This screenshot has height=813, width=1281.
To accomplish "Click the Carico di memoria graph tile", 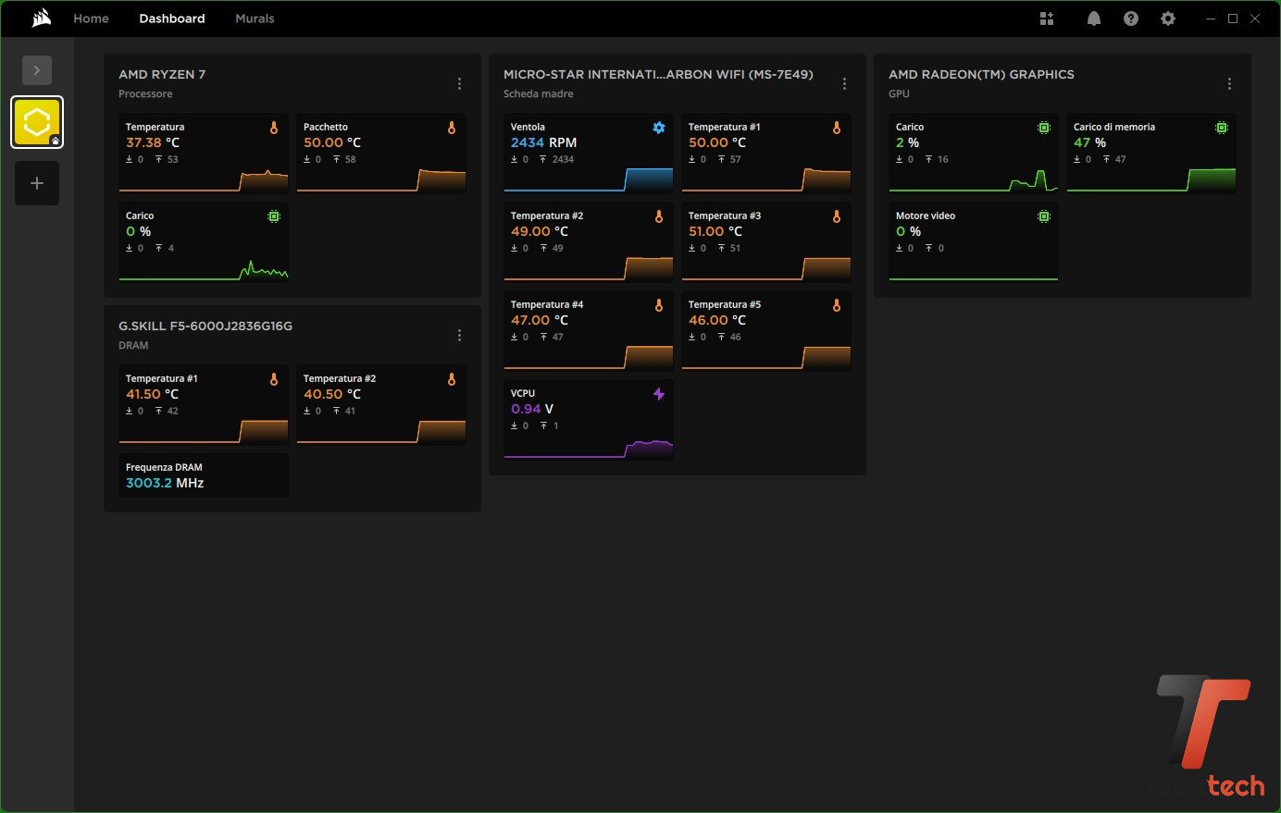I will (x=1151, y=154).
